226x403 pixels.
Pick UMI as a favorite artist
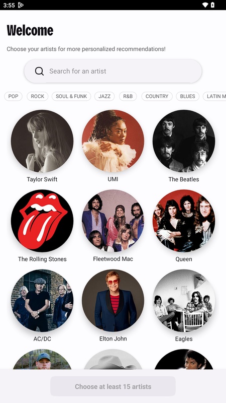(113, 141)
